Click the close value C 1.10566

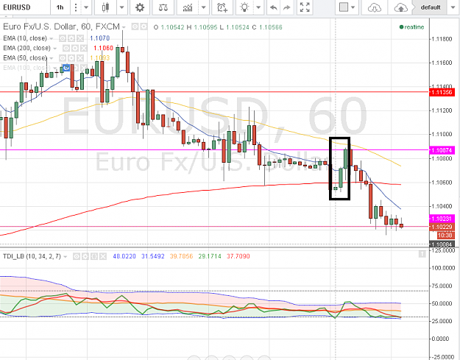pyautogui.click(x=267, y=27)
